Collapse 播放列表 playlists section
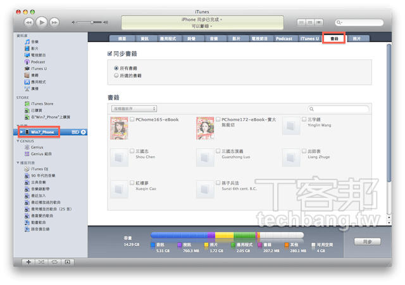Viewport: 405px width, 285px height. coord(18,163)
